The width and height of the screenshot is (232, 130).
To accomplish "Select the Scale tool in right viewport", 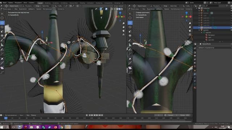I will 130,31.
